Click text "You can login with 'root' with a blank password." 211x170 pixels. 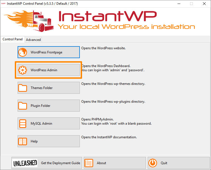116,124
